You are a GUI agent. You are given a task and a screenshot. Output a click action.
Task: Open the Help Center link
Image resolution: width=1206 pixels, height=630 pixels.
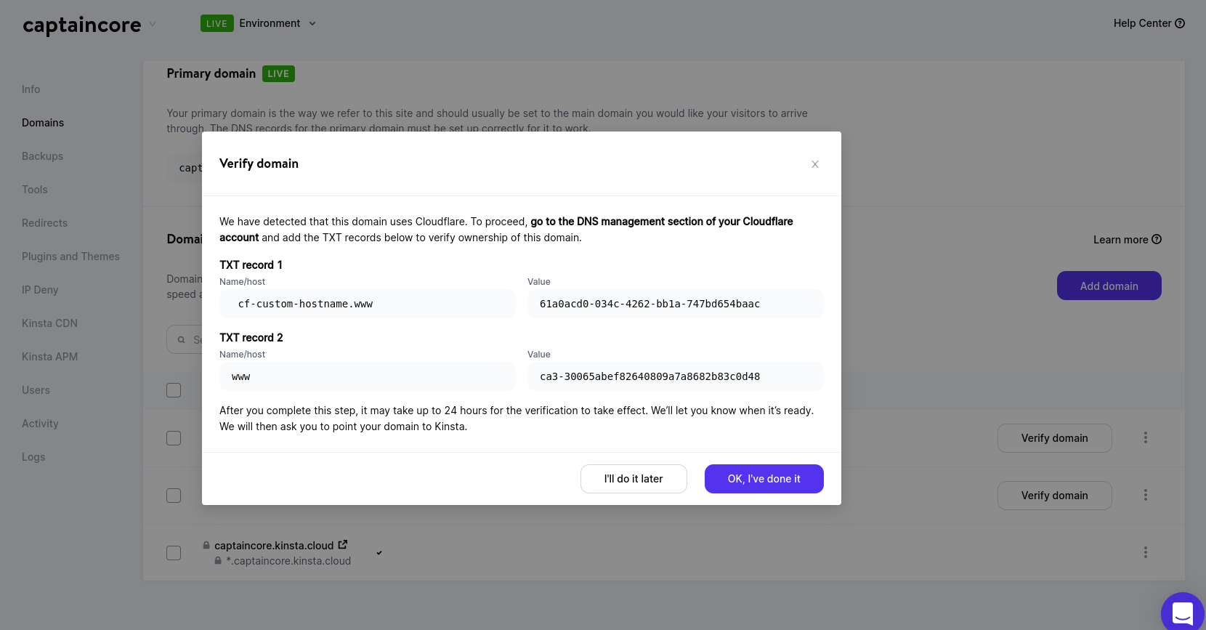pyautogui.click(x=1149, y=23)
